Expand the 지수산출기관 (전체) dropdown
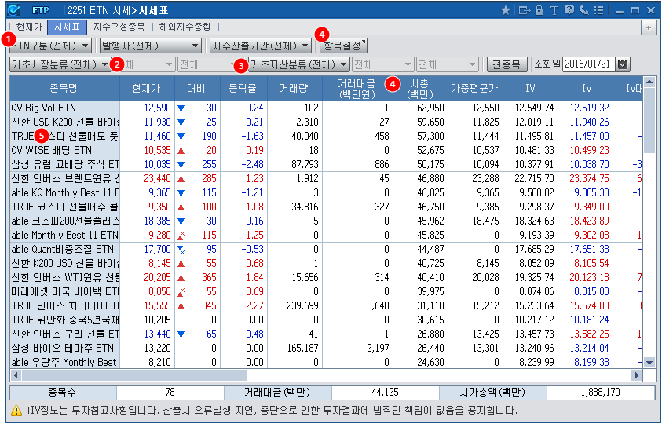 260,46
